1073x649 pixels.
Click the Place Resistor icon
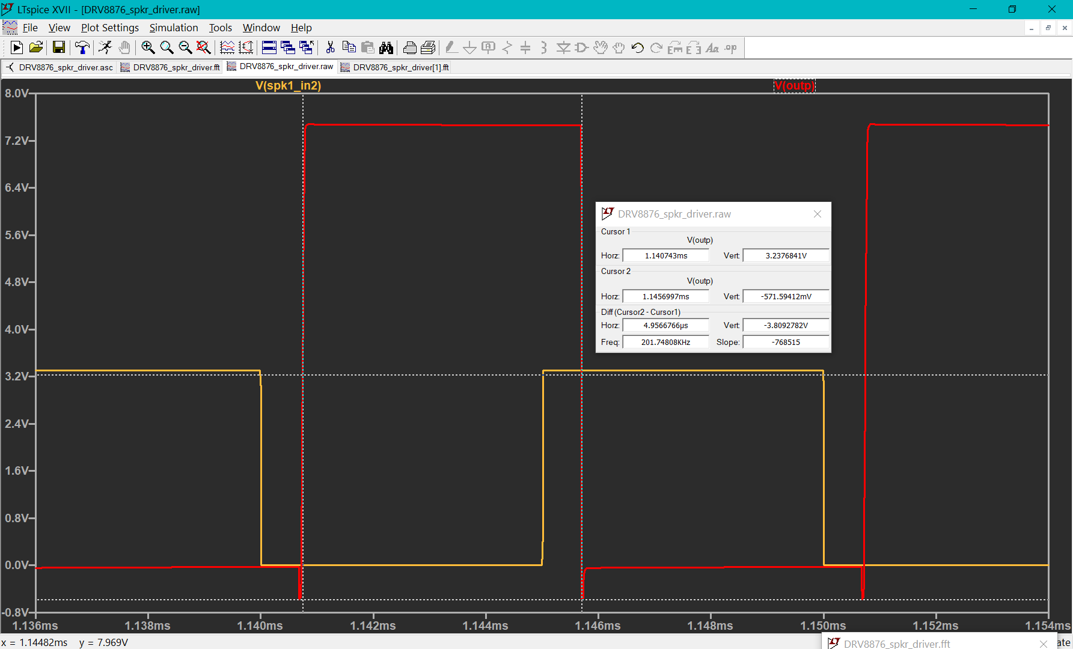click(x=507, y=47)
